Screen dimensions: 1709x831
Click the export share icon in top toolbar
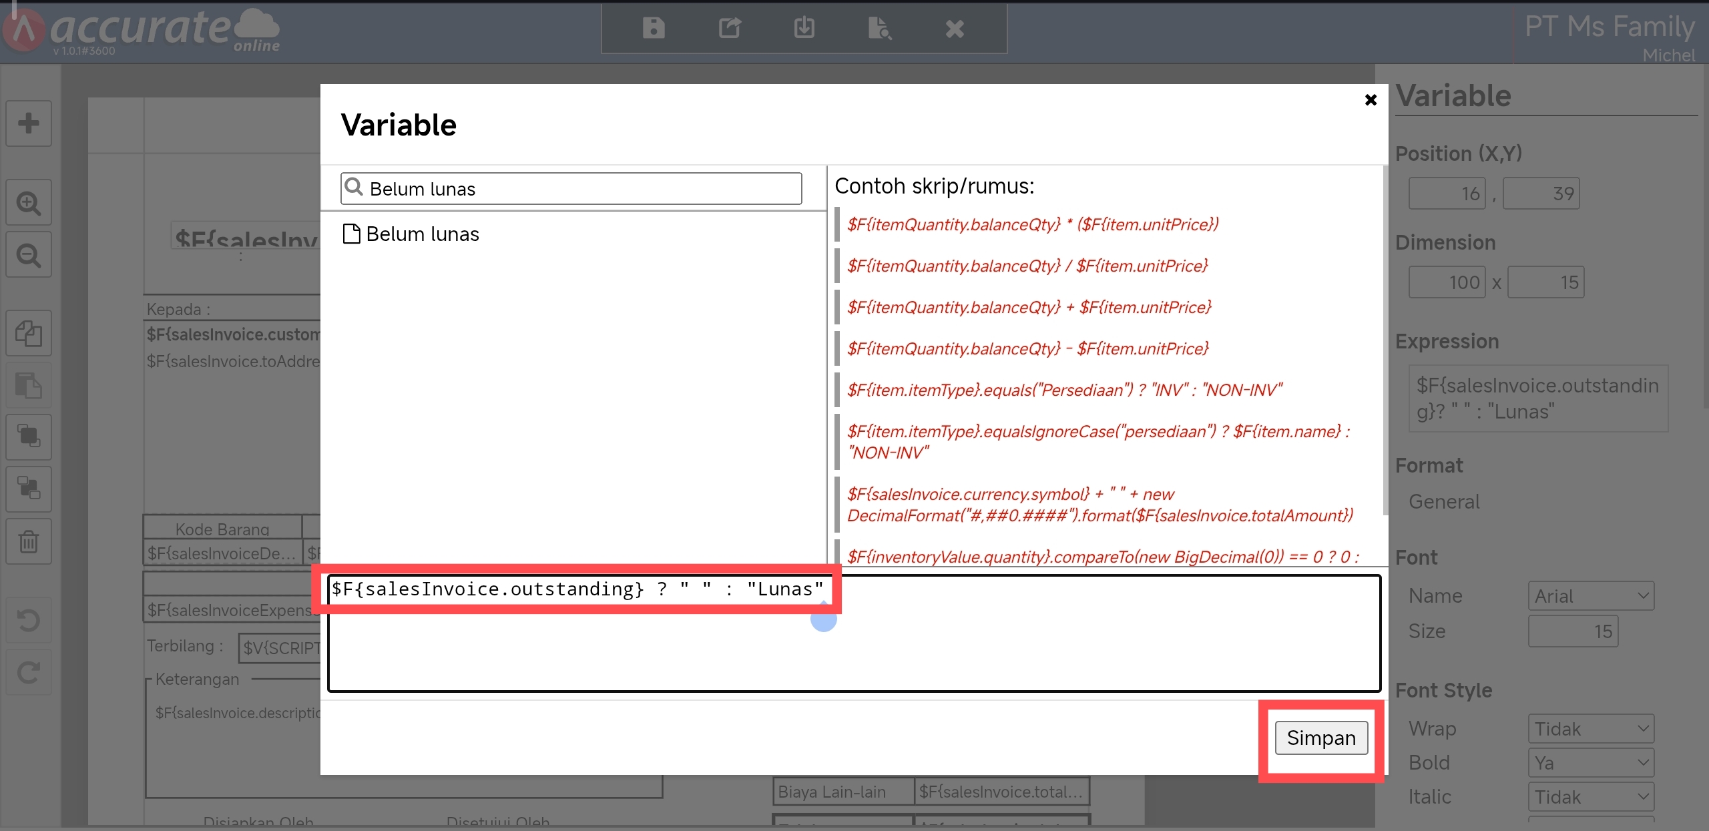click(729, 28)
